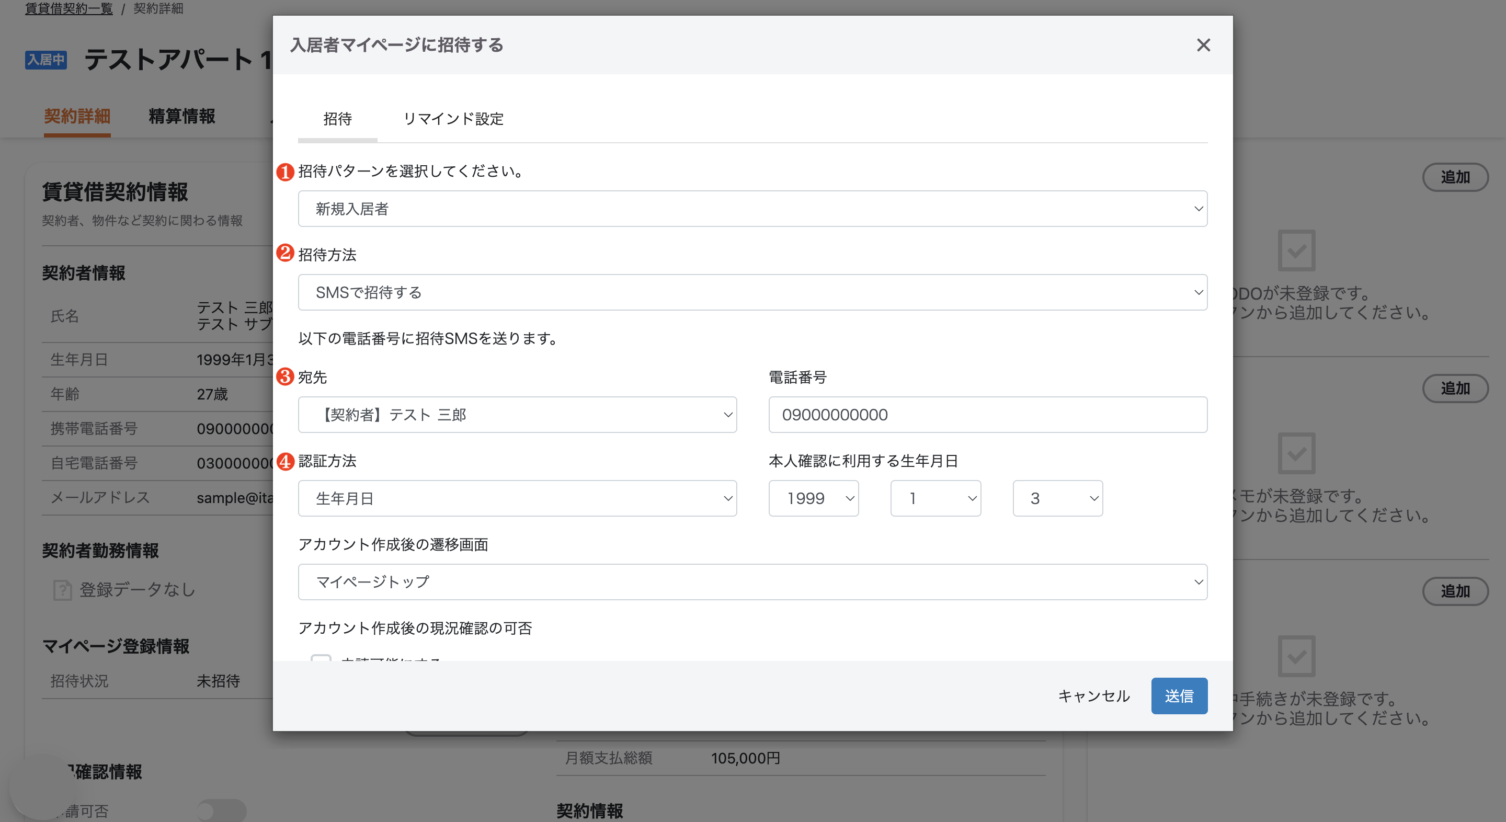Click the 追加 button in the TODO section
Image resolution: width=1506 pixels, height=822 pixels.
[1455, 177]
